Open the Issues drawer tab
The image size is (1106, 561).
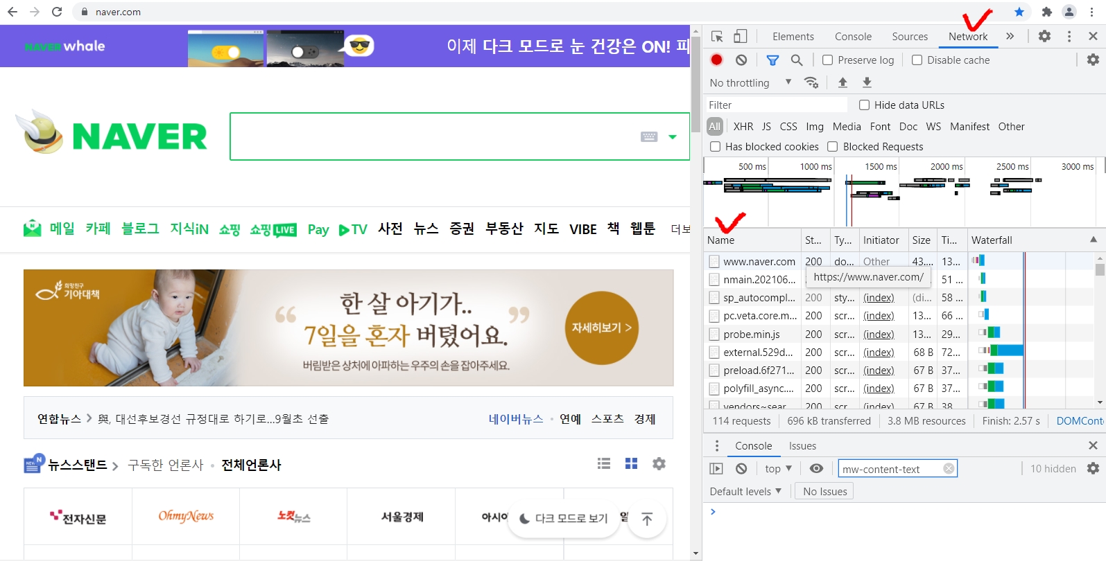tap(802, 446)
